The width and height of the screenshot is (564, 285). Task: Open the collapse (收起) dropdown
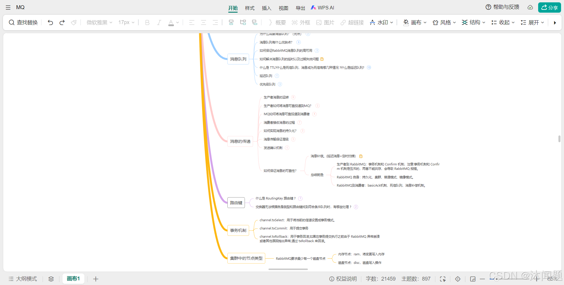(x=503, y=22)
